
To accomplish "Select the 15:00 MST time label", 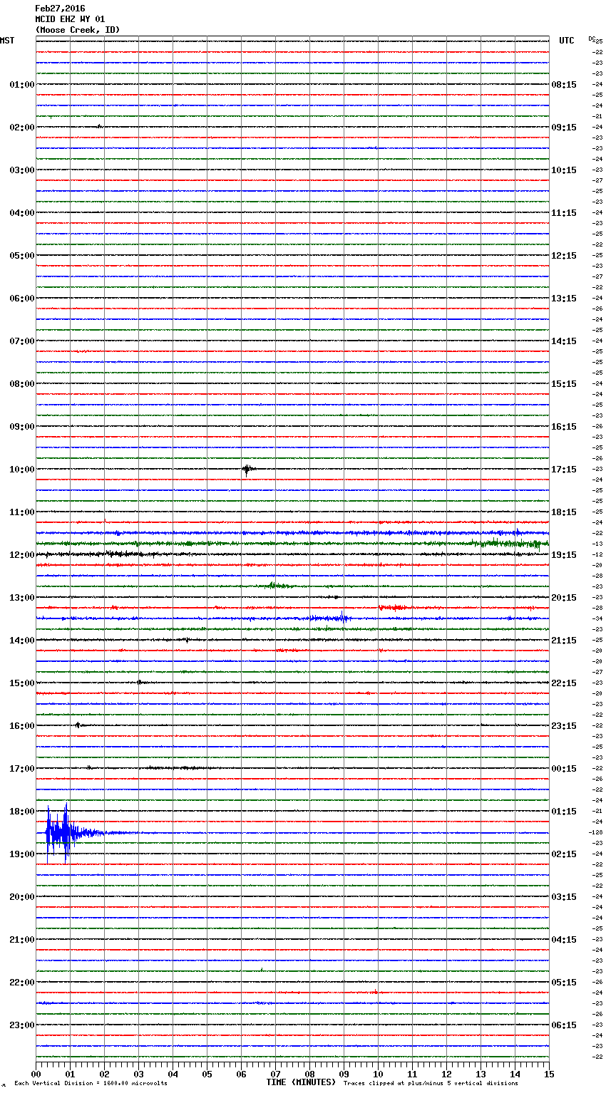I will [22, 683].
